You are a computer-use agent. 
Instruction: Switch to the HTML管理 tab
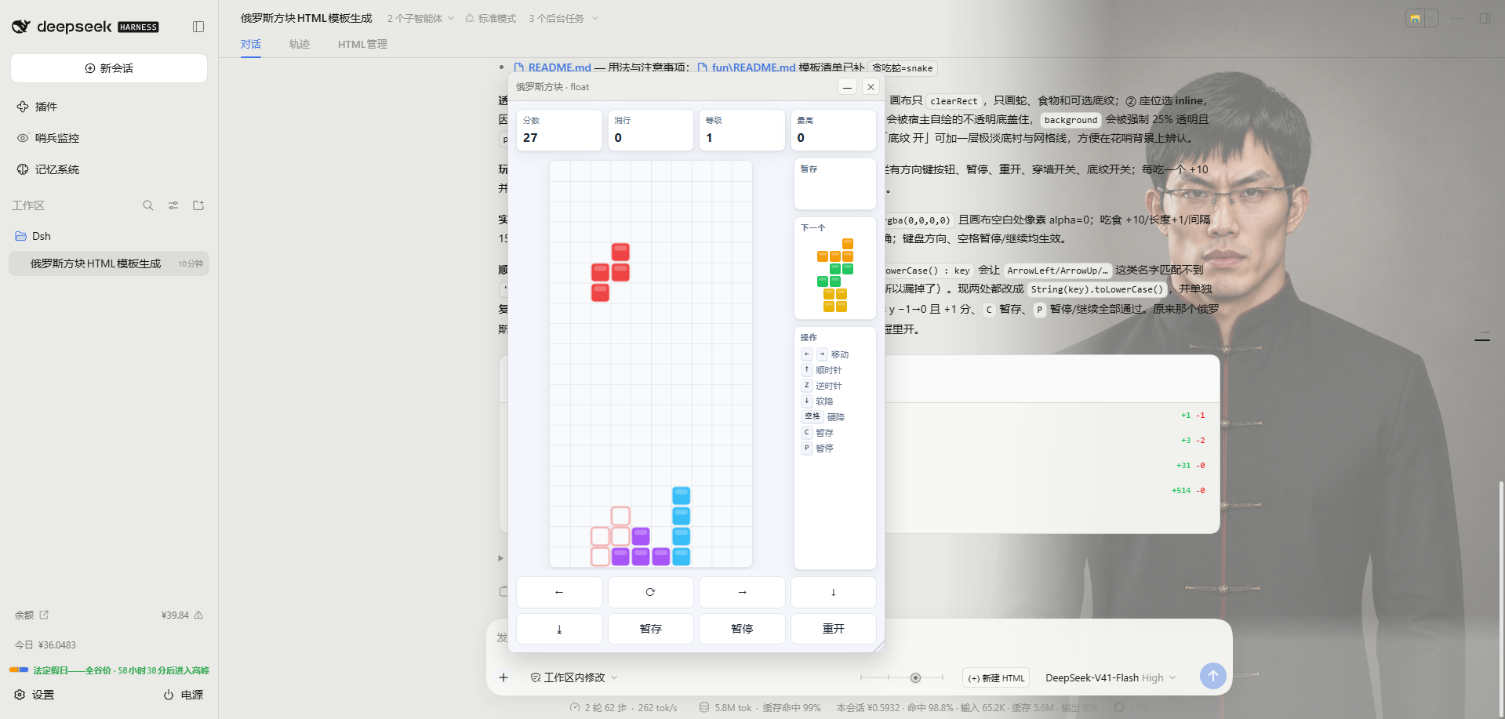(362, 44)
